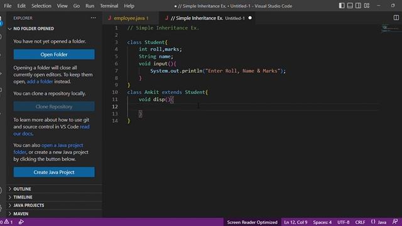
Task: Select Simple Inheritance Ex. Untitled-1 tab
Action: point(207,18)
